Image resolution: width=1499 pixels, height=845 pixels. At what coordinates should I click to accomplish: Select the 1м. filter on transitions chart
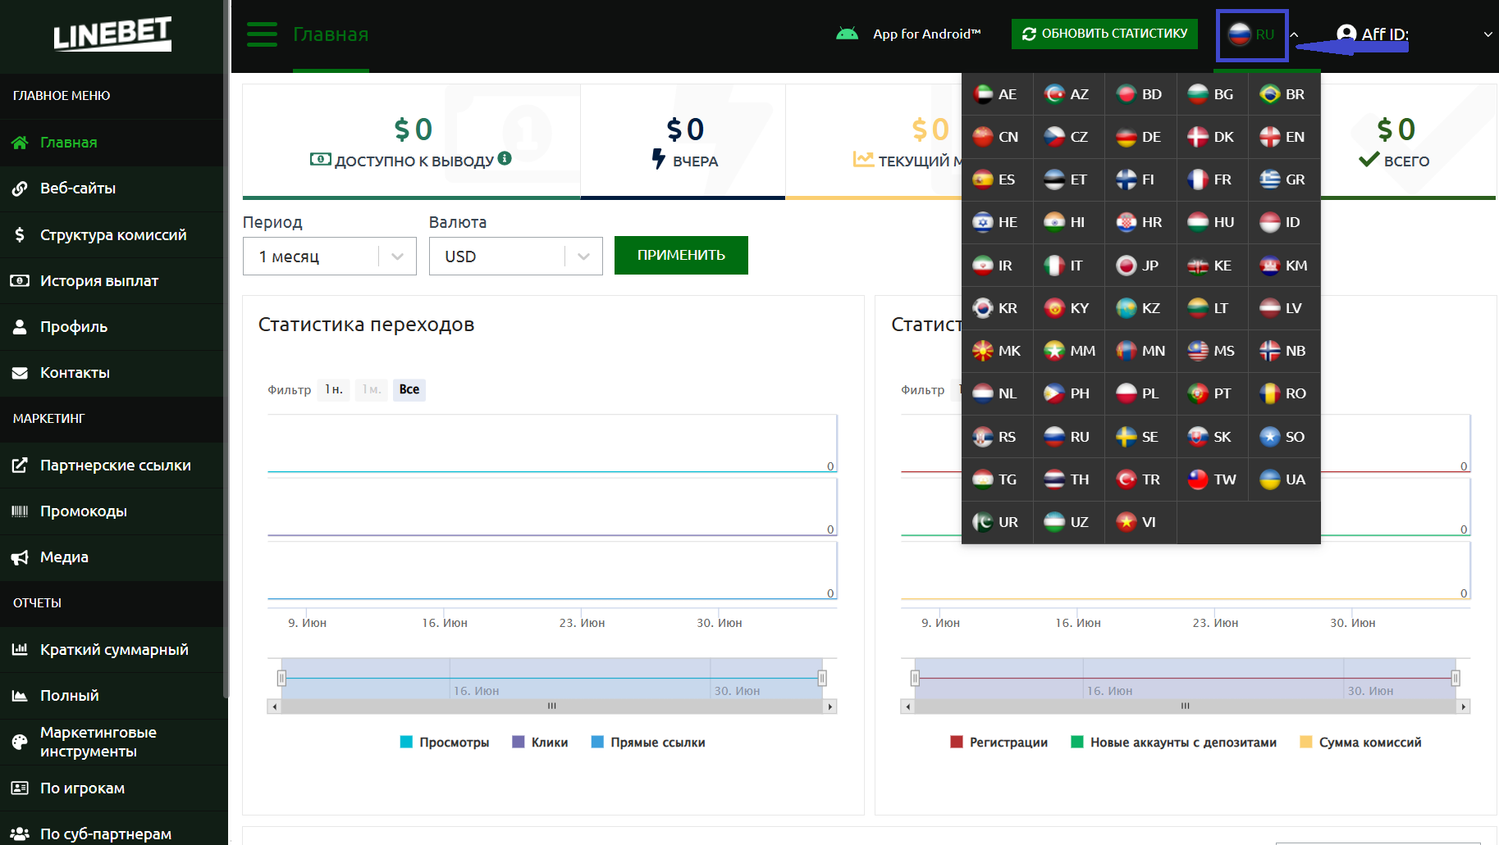click(x=372, y=389)
